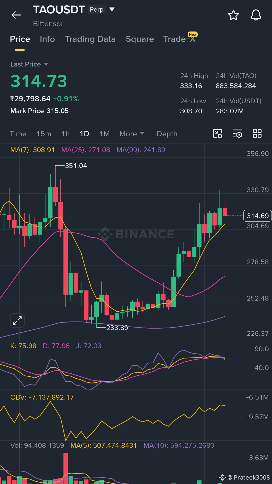Select the 15m chart interval
Image resolution: width=272 pixels, height=484 pixels.
click(x=44, y=134)
